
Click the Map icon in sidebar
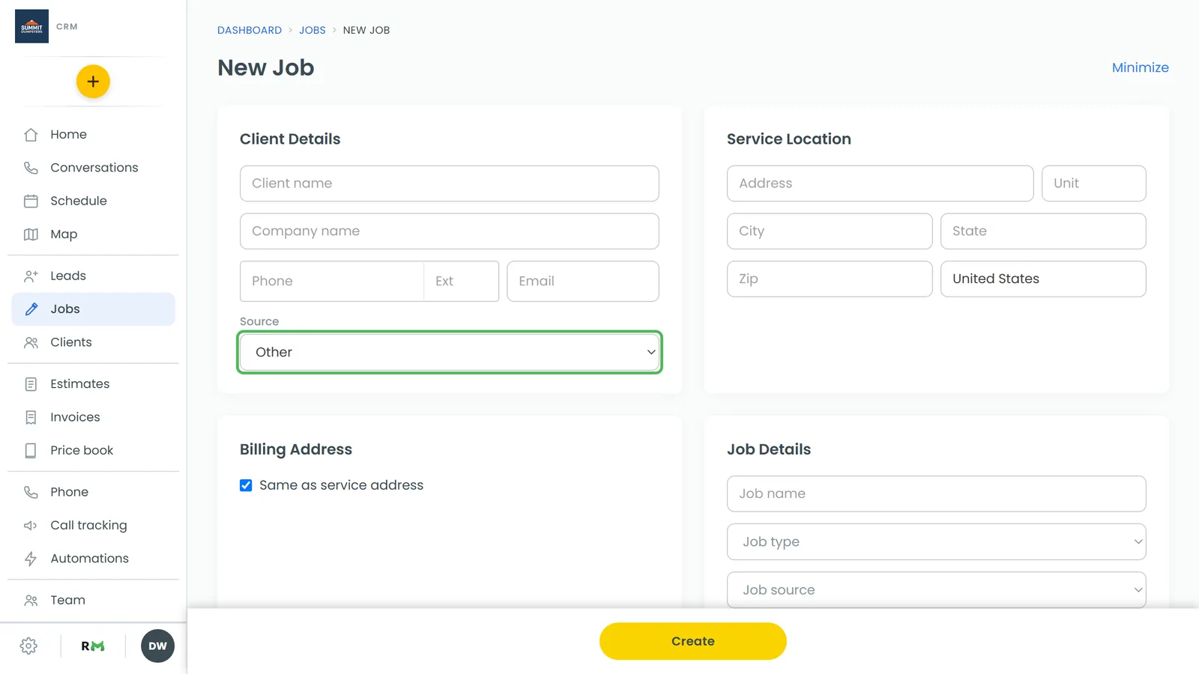(x=31, y=234)
